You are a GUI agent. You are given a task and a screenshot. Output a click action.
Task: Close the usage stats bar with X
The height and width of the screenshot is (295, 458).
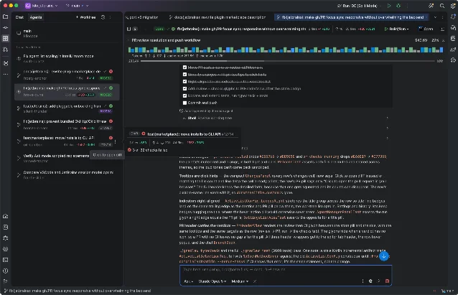[443, 40]
